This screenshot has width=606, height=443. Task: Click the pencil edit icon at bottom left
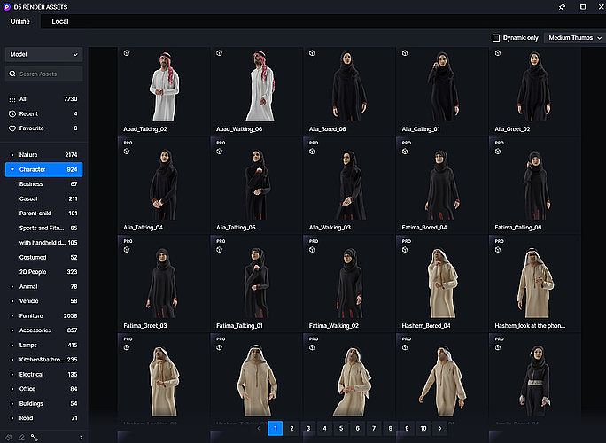click(21, 437)
